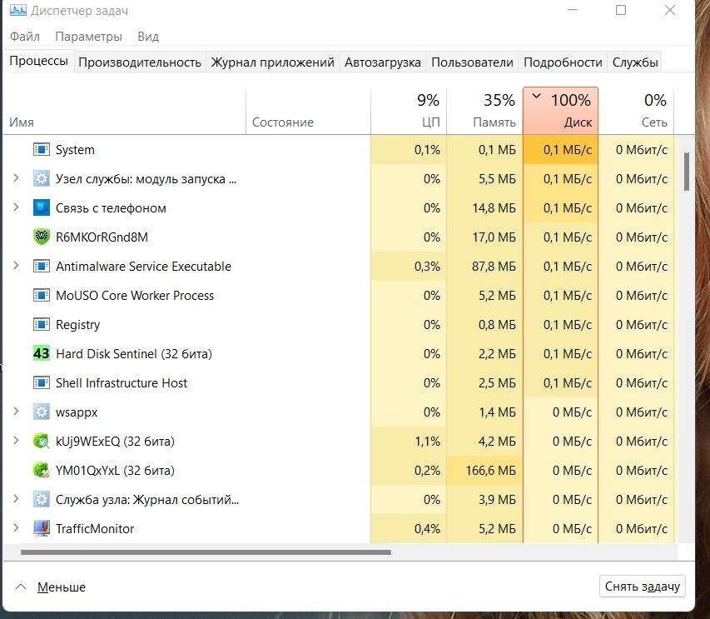Click the 14,8 МБ memory value
710x619 pixels.
494,208
